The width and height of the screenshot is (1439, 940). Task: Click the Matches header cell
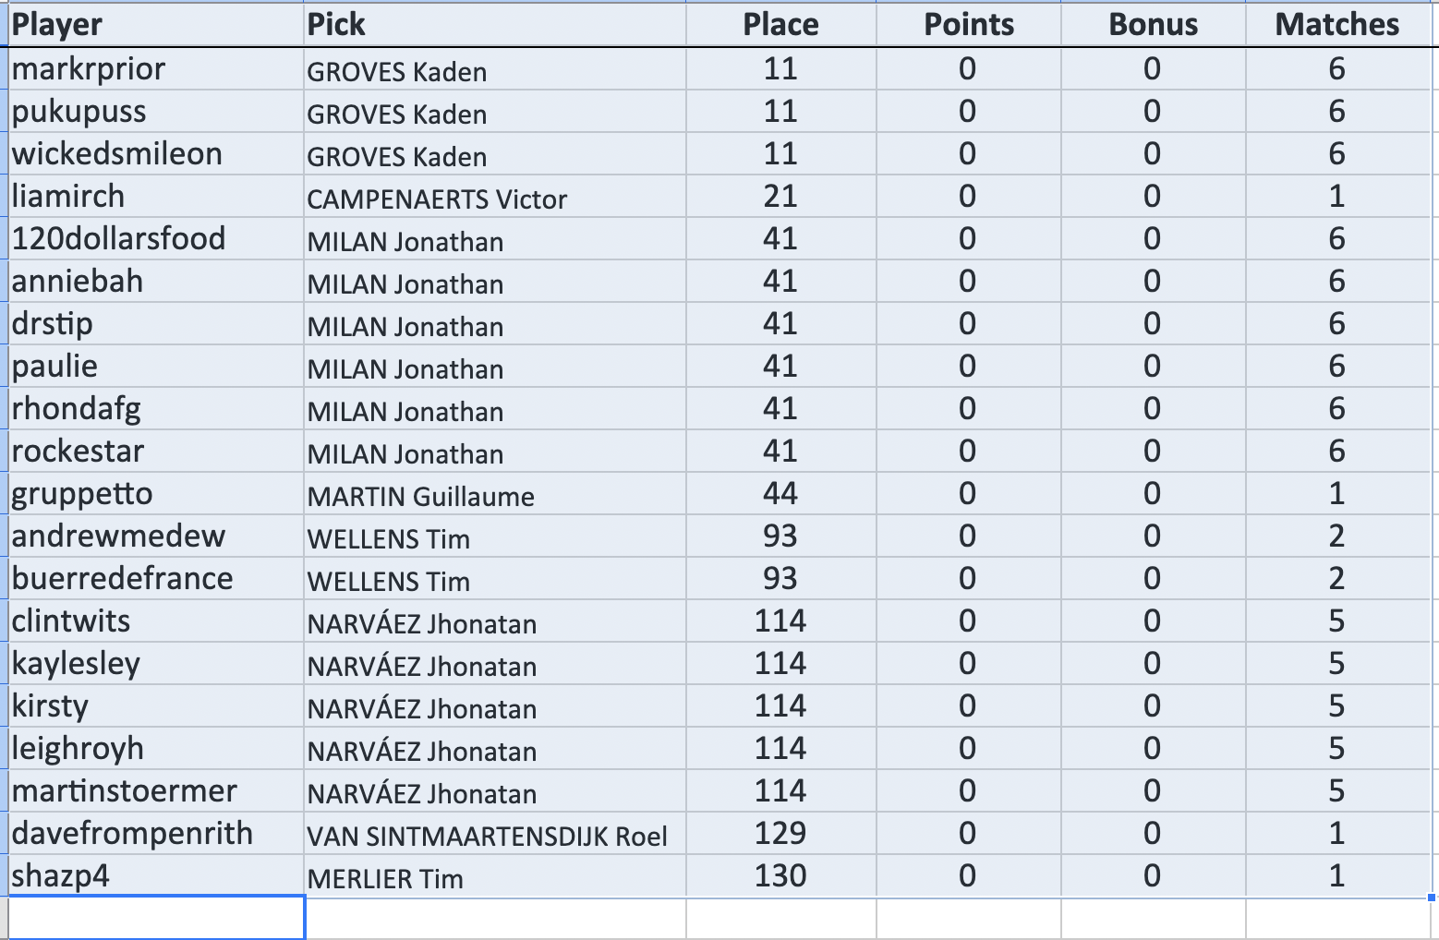(x=1337, y=24)
